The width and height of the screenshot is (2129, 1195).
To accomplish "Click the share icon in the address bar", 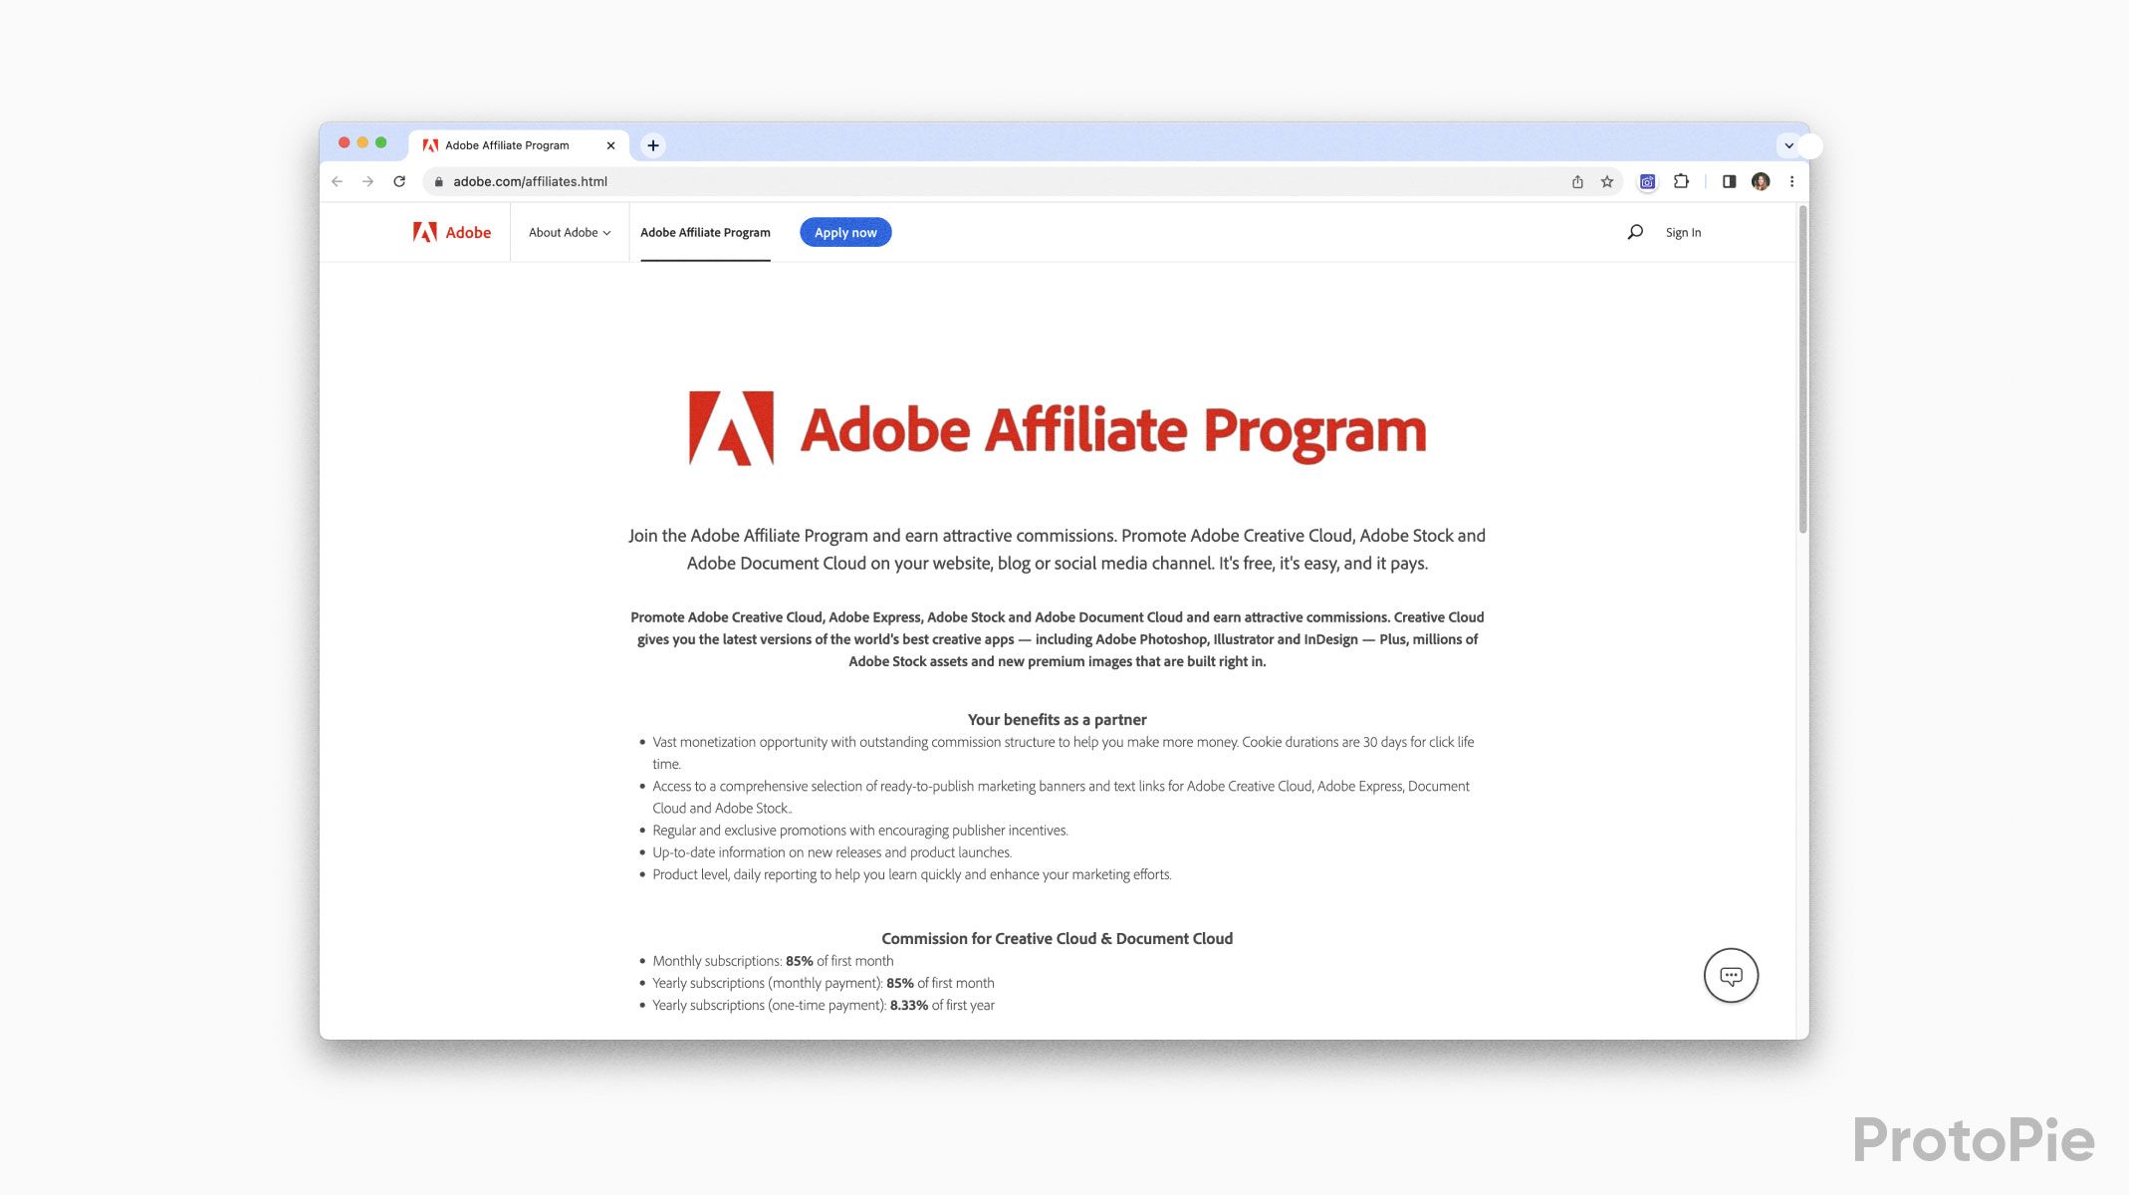I will (x=1577, y=181).
